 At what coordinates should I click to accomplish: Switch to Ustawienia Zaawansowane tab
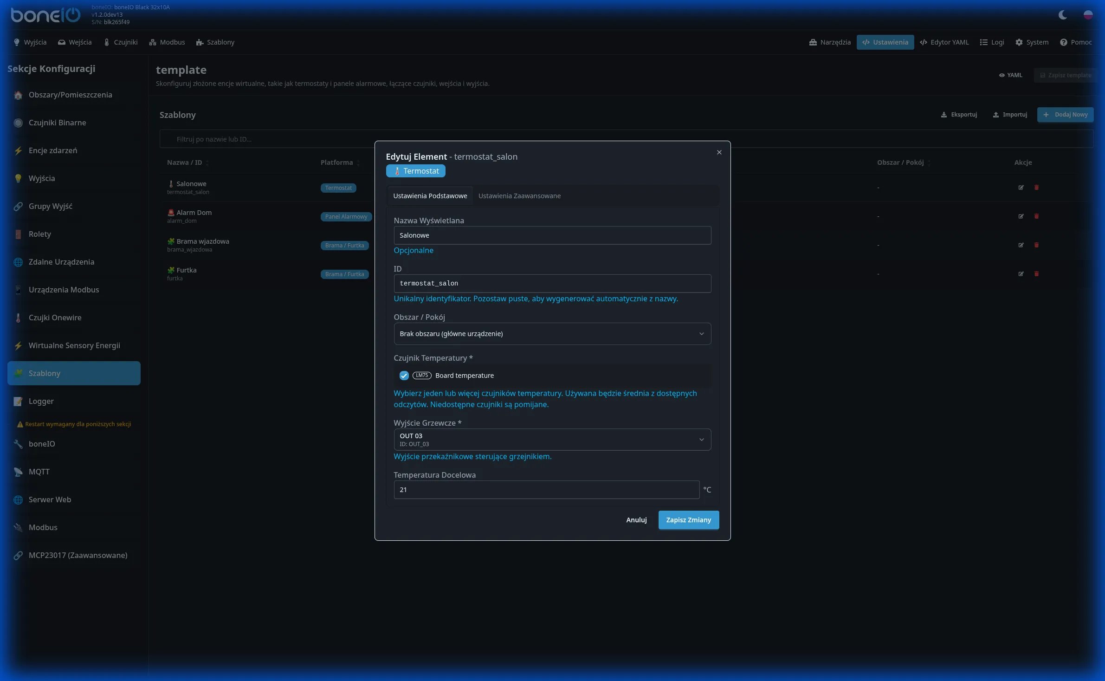click(x=519, y=196)
